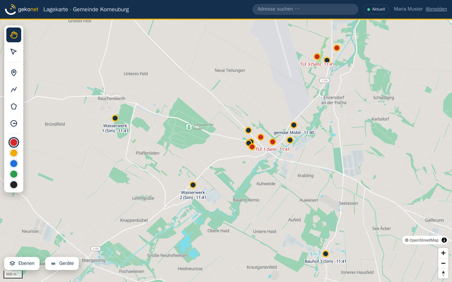This screenshot has height=282, width=452.
Task: Zoom in with the plus button
Action: pos(443,253)
